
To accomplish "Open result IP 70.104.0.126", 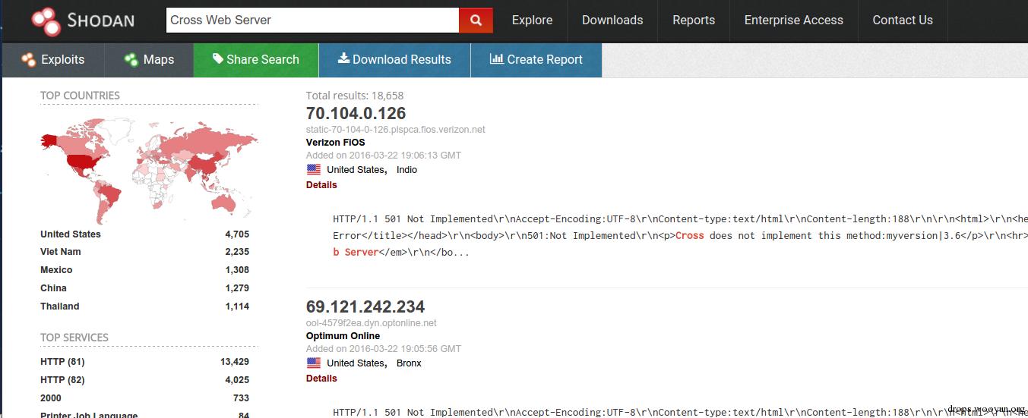I will 356,114.
